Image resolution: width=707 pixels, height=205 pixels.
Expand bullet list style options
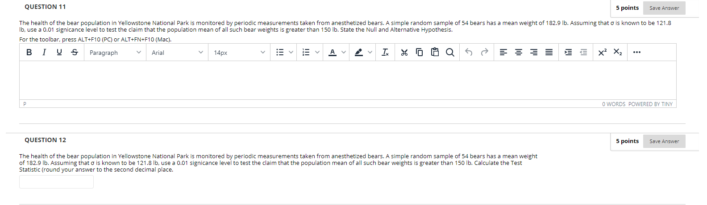point(291,52)
